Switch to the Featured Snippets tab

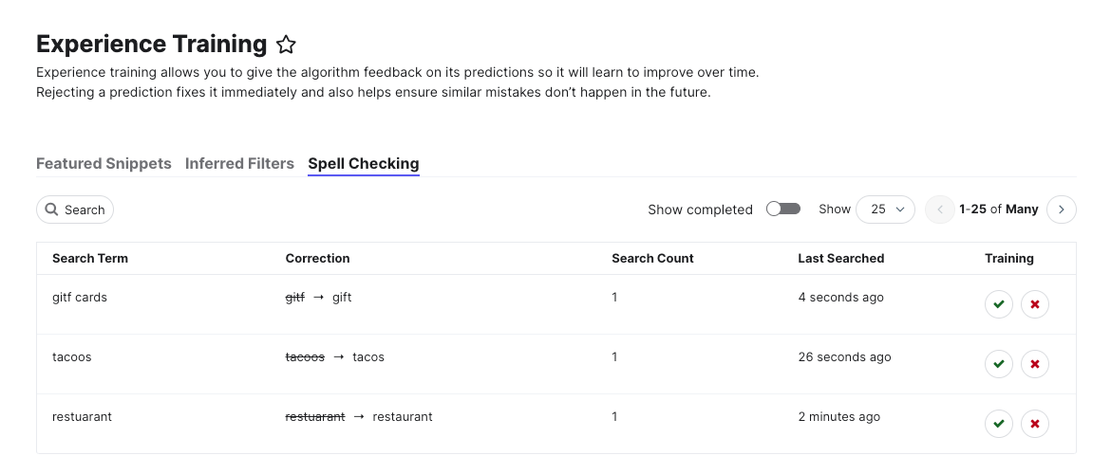(104, 163)
